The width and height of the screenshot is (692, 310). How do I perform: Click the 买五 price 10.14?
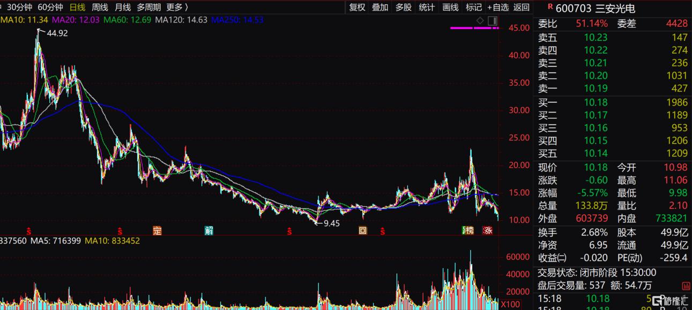pyautogui.click(x=596, y=154)
